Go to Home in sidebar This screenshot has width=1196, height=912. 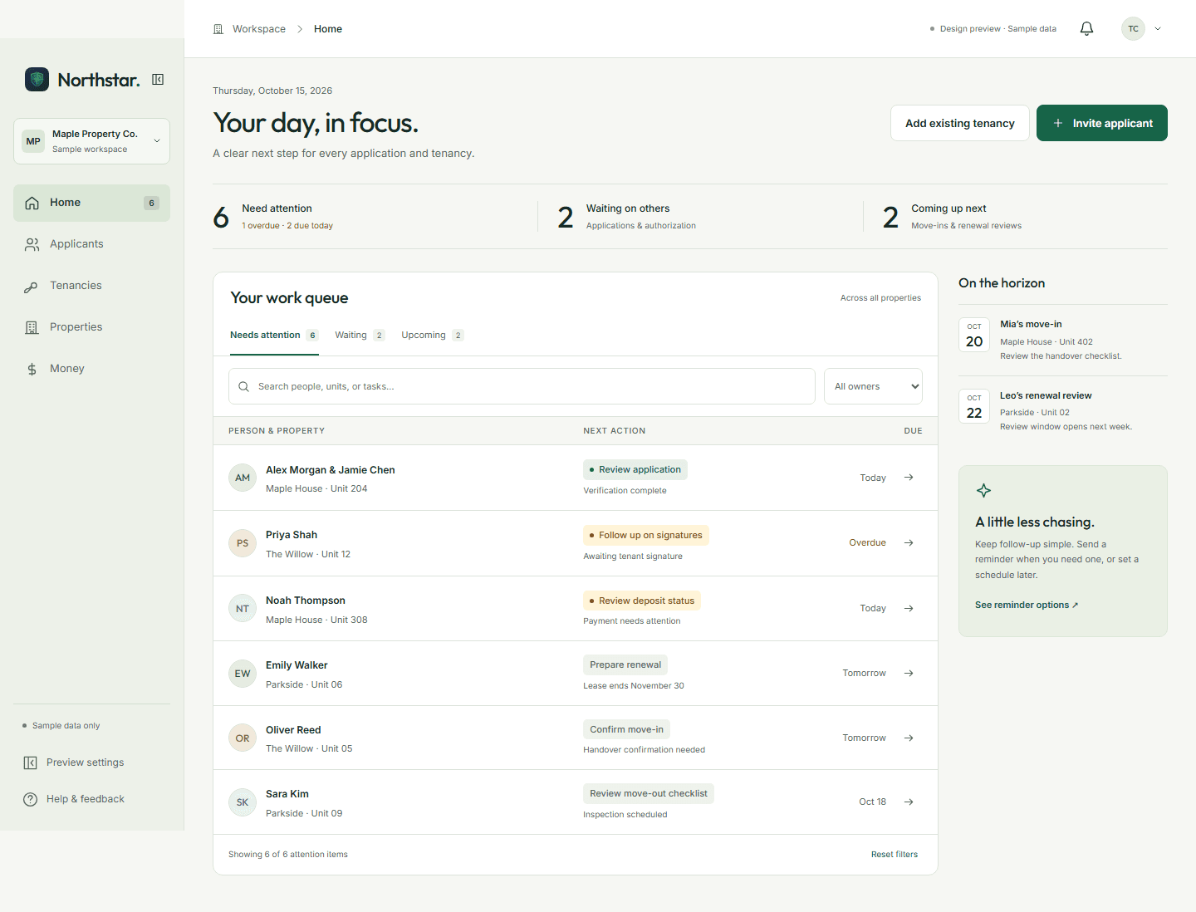pos(91,203)
